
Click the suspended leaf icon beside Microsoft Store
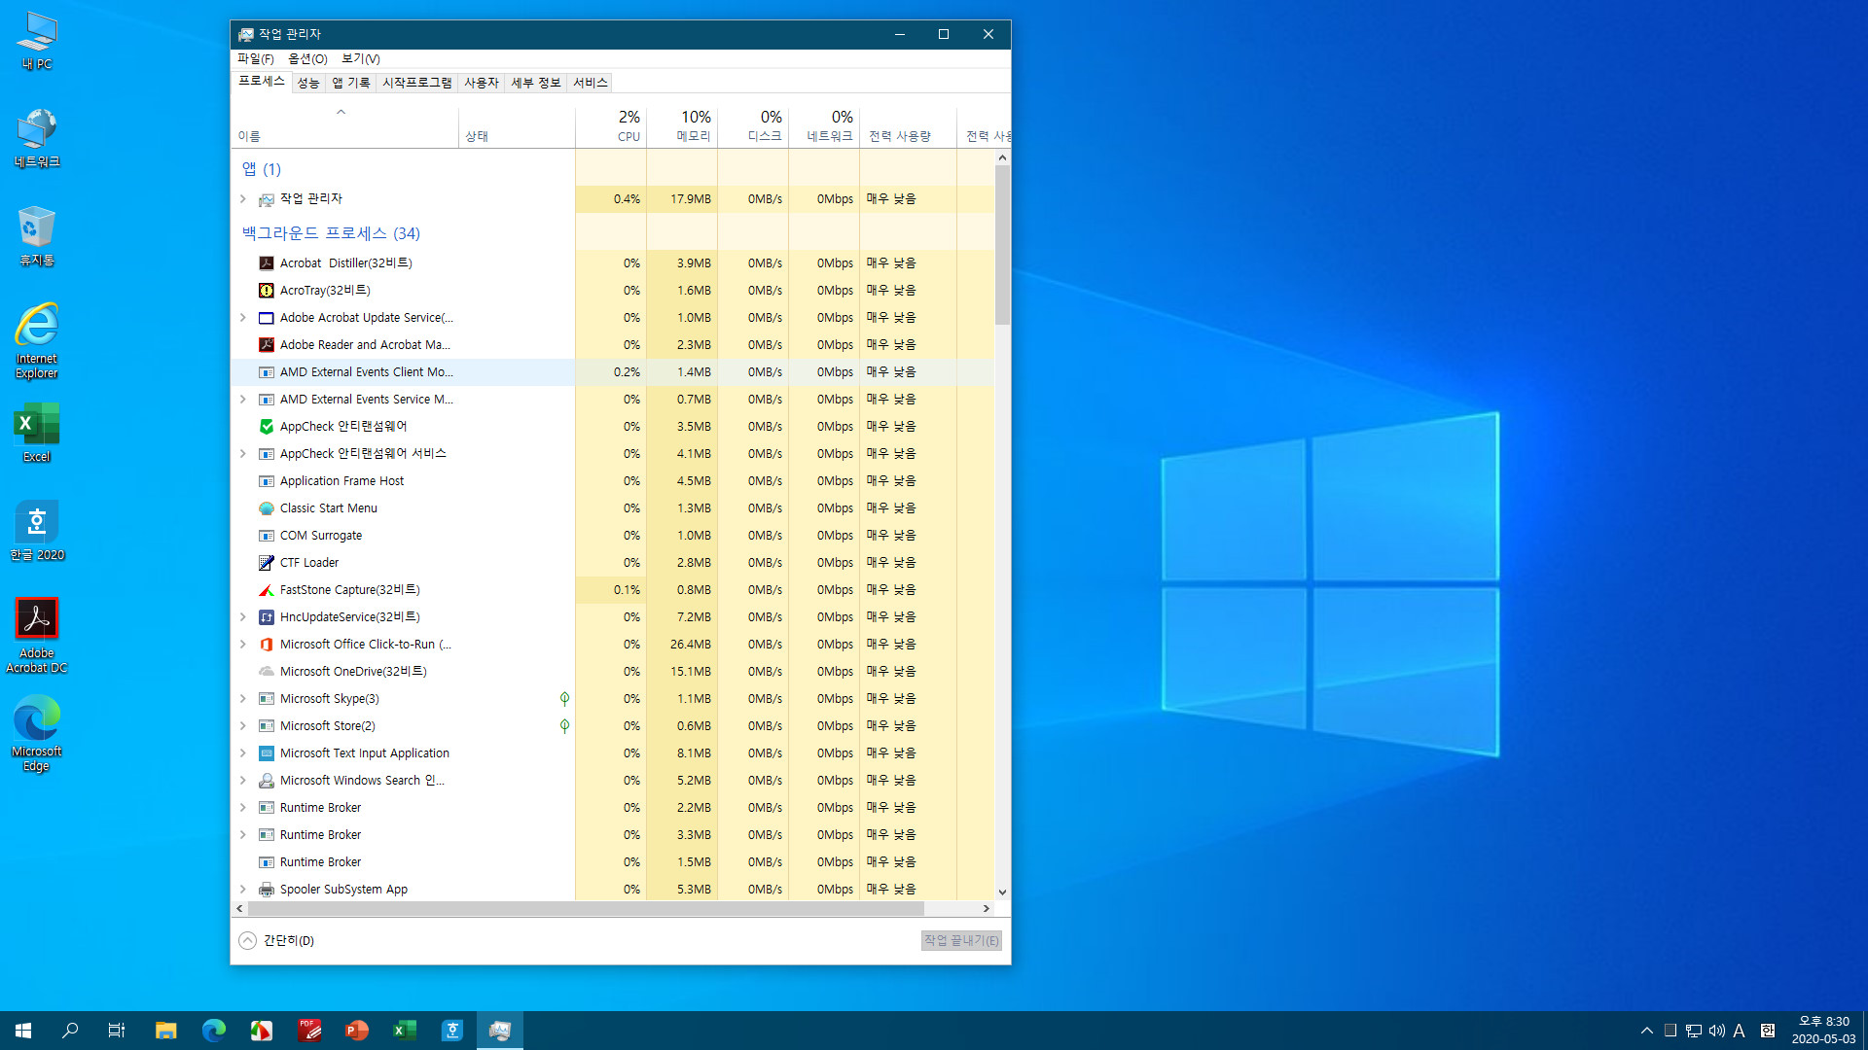coord(564,726)
